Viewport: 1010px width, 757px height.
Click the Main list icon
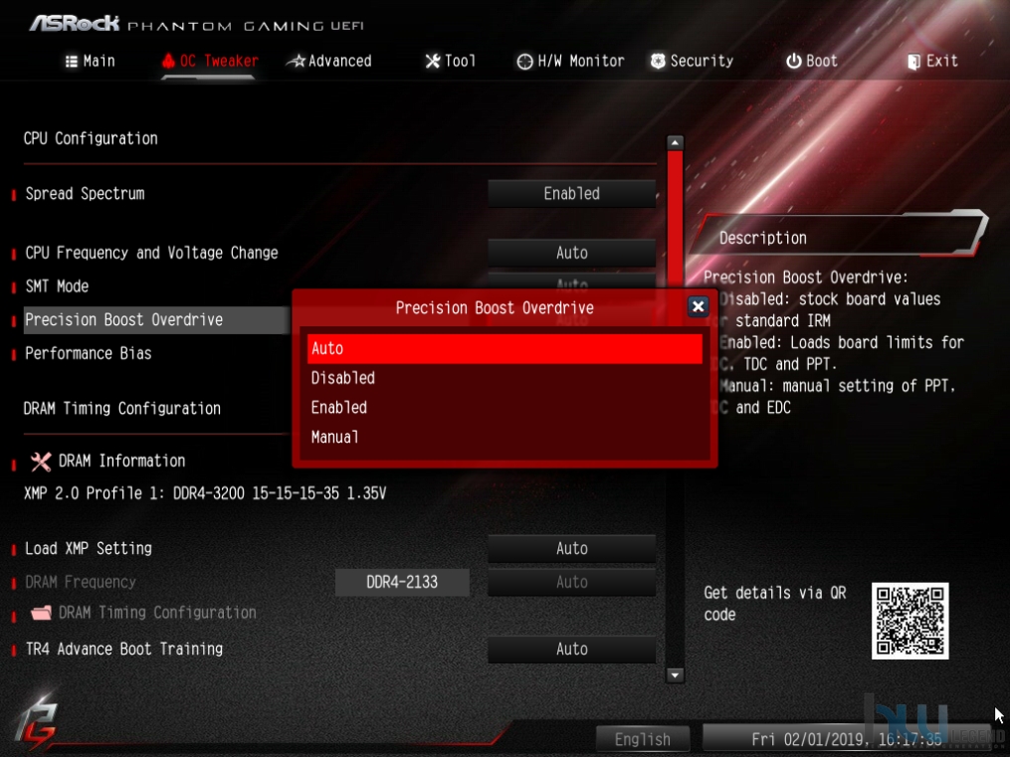72,61
